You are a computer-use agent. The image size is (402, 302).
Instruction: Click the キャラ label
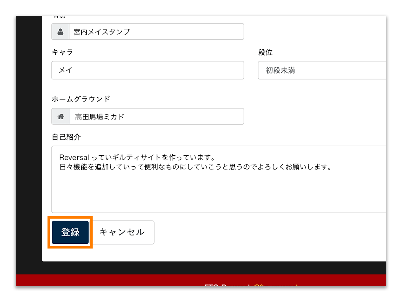click(x=62, y=52)
